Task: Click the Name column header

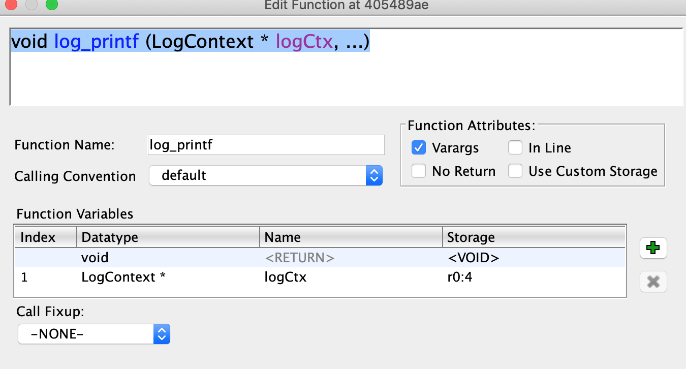Action: click(x=283, y=237)
